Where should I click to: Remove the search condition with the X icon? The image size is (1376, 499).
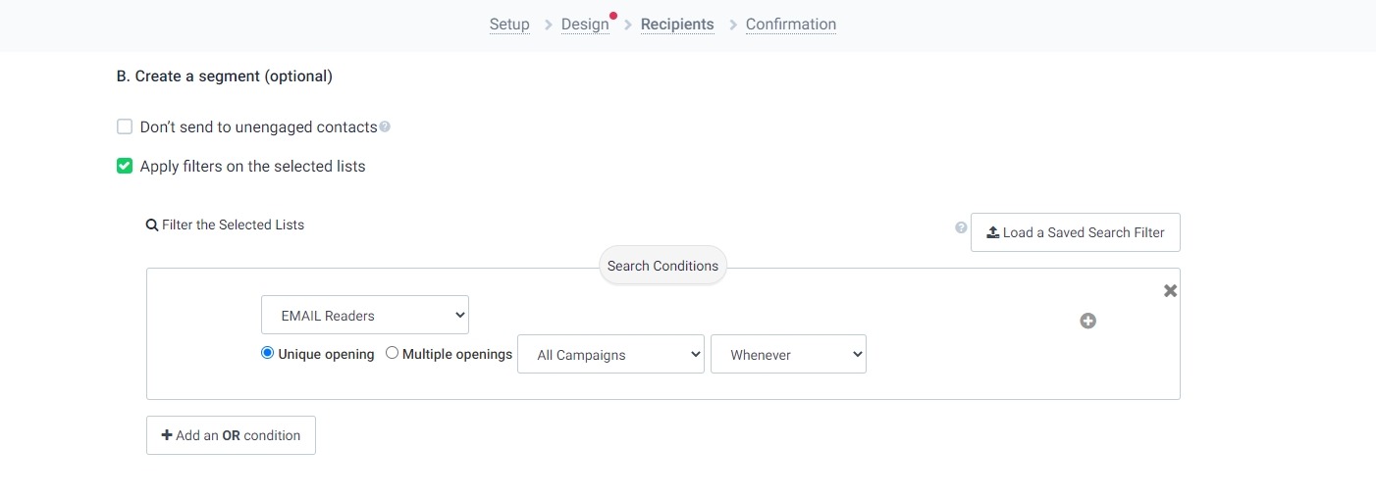click(x=1170, y=291)
